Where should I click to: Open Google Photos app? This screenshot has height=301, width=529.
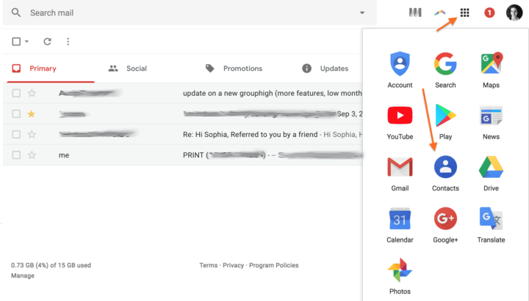400,276
